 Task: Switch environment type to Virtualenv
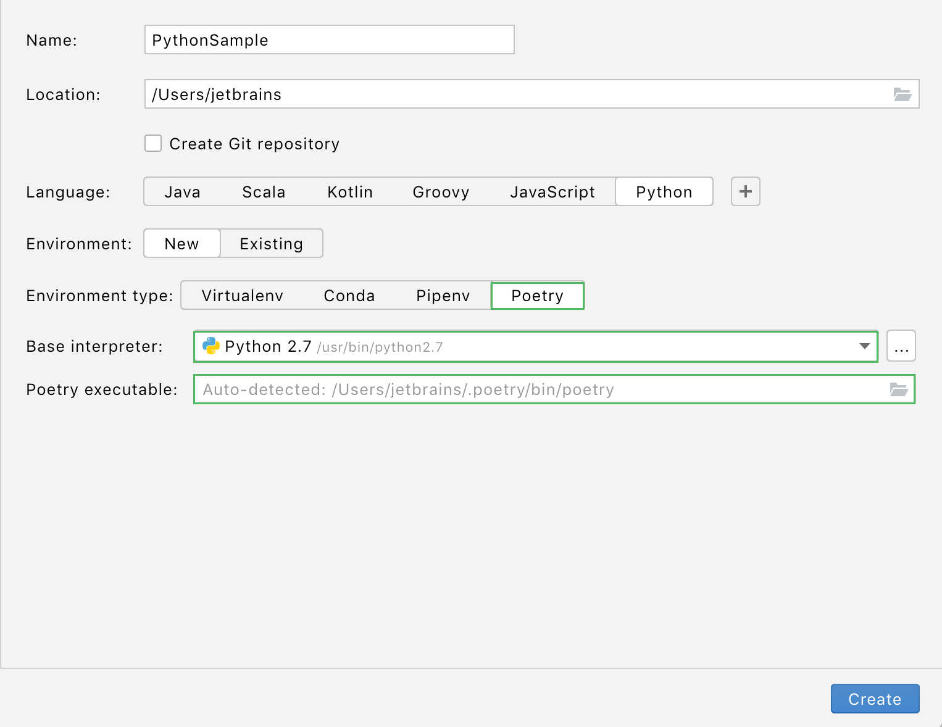point(242,296)
